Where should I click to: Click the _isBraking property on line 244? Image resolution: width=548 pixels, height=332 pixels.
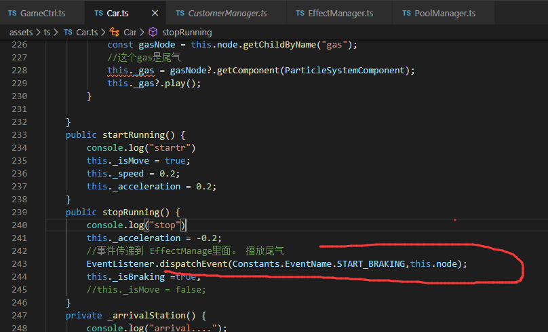[x=139, y=277]
